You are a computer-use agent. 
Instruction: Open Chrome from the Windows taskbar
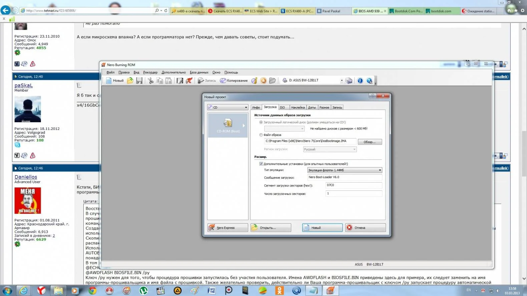[x=92, y=290]
